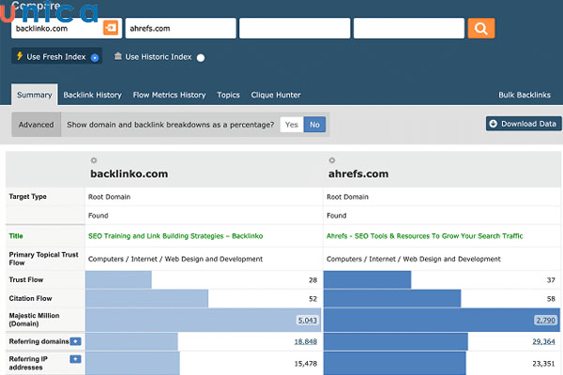The width and height of the screenshot is (563, 375).
Task: Open the Bulk Backlinks tab
Action: coord(525,95)
